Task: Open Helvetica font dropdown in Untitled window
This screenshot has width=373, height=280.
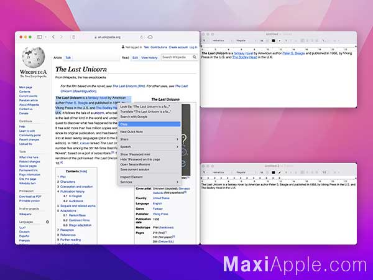Action: pyautogui.click(x=221, y=40)
